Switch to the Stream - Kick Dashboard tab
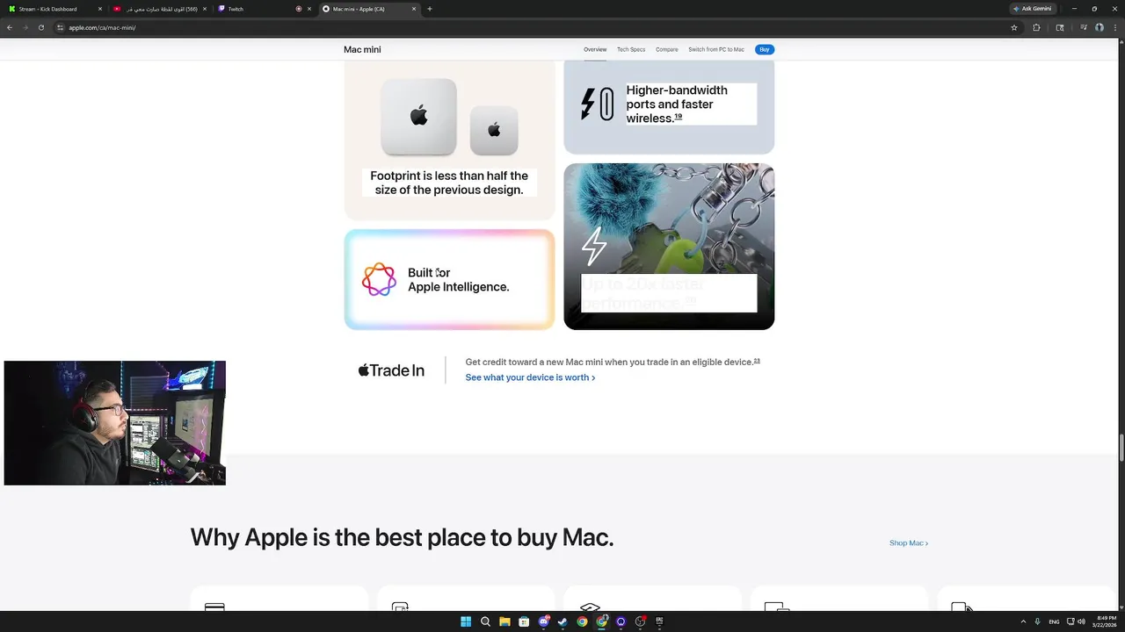The width and height of the screenshot is (1125, 632). point(53,9)
